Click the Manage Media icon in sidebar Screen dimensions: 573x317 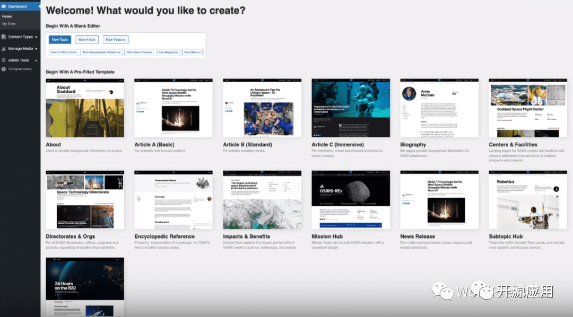[x=4, y=49]
